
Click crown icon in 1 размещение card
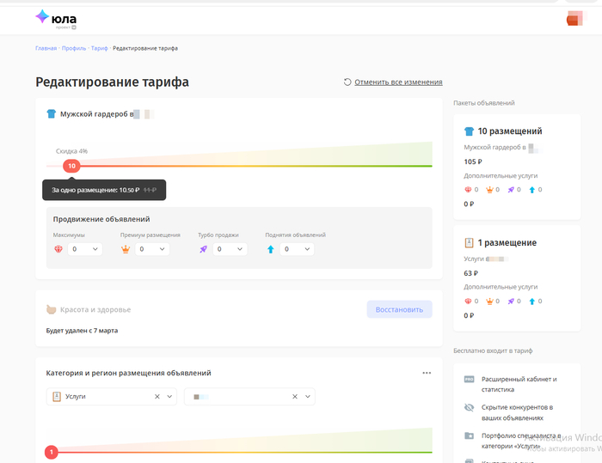[x=489, y=302]
